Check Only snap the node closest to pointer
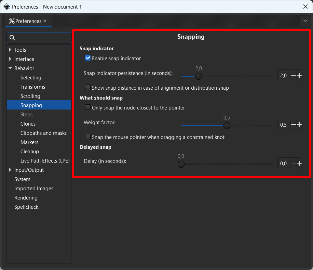Viewport: 313px width, 270px height. 88,107
